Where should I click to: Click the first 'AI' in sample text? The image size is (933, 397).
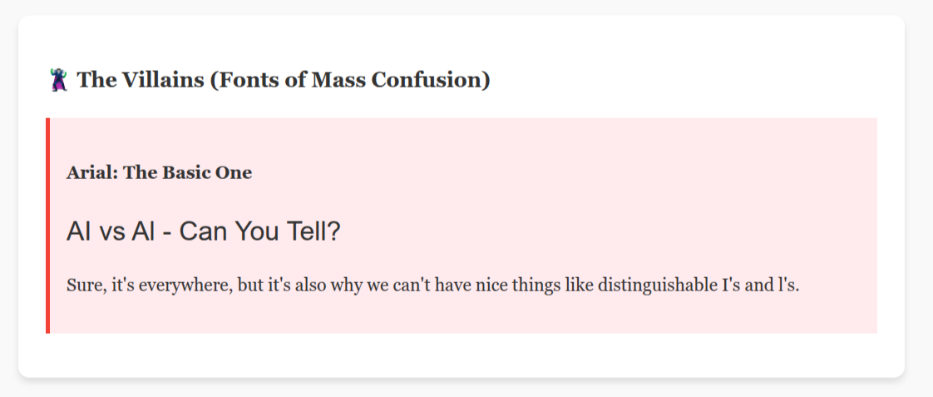[78, 231]
